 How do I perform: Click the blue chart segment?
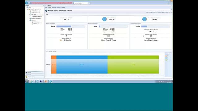coord(82,64)
